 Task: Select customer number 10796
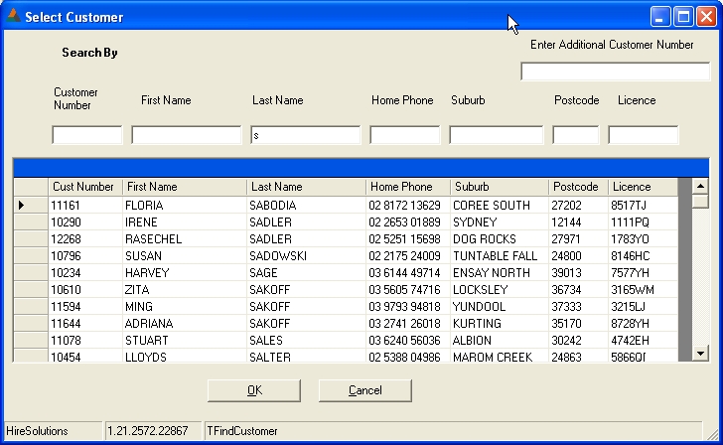(x=66, y=256)
